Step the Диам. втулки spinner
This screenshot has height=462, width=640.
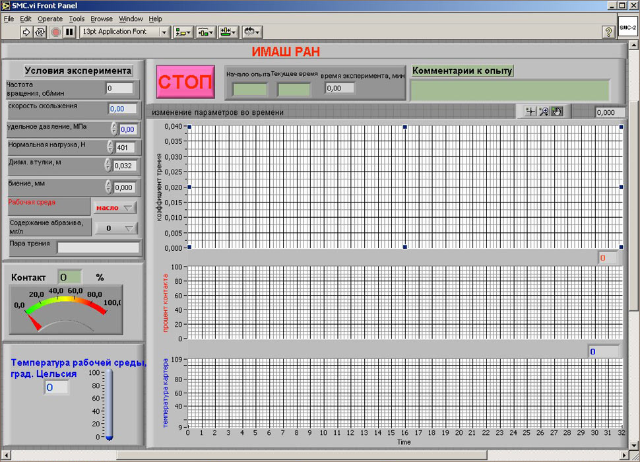[108, 165]
